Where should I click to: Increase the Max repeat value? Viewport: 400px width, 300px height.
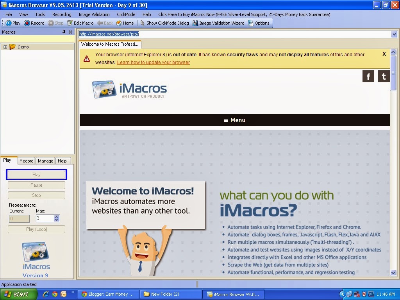pos(57,216)
